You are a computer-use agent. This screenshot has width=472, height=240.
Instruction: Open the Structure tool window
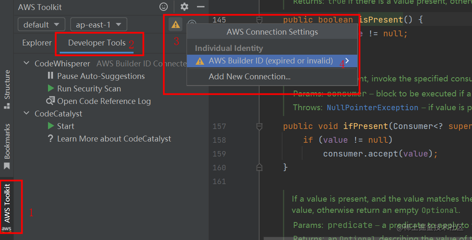click(x=7, y=89)
